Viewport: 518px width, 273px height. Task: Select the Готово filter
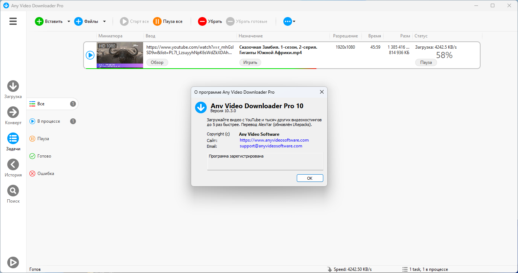[44, 156]
